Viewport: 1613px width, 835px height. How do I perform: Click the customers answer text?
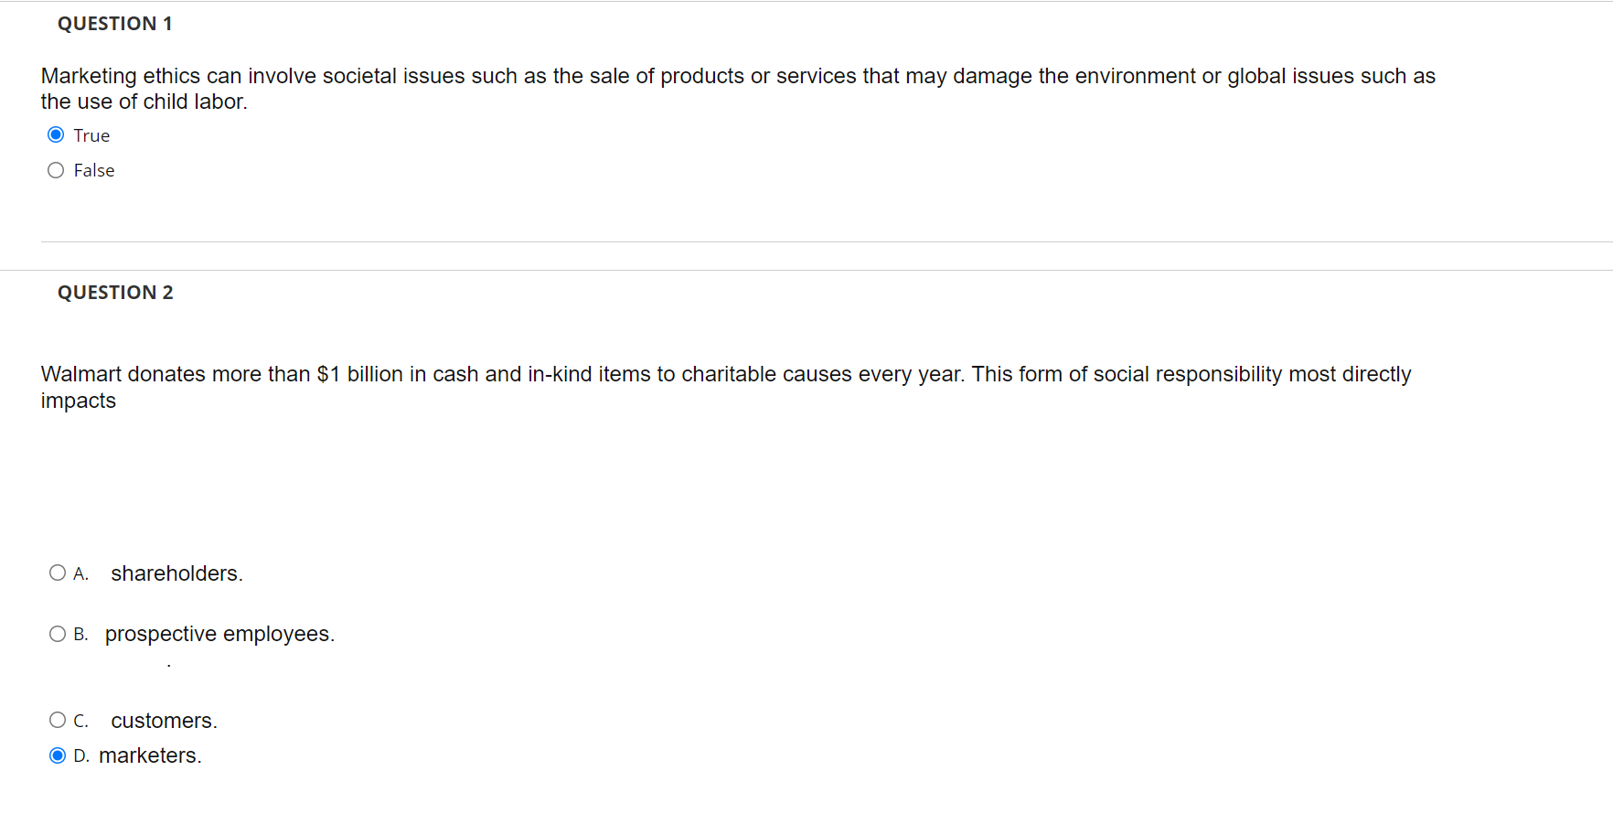tap(163, 720)
